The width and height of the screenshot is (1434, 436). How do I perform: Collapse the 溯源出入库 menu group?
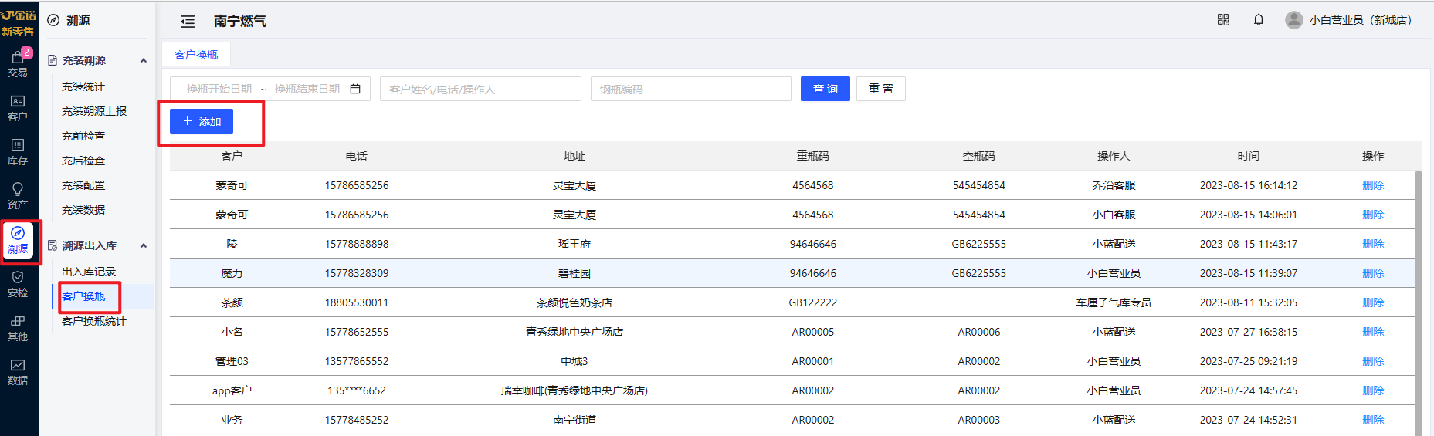click(x=144, y=245)
